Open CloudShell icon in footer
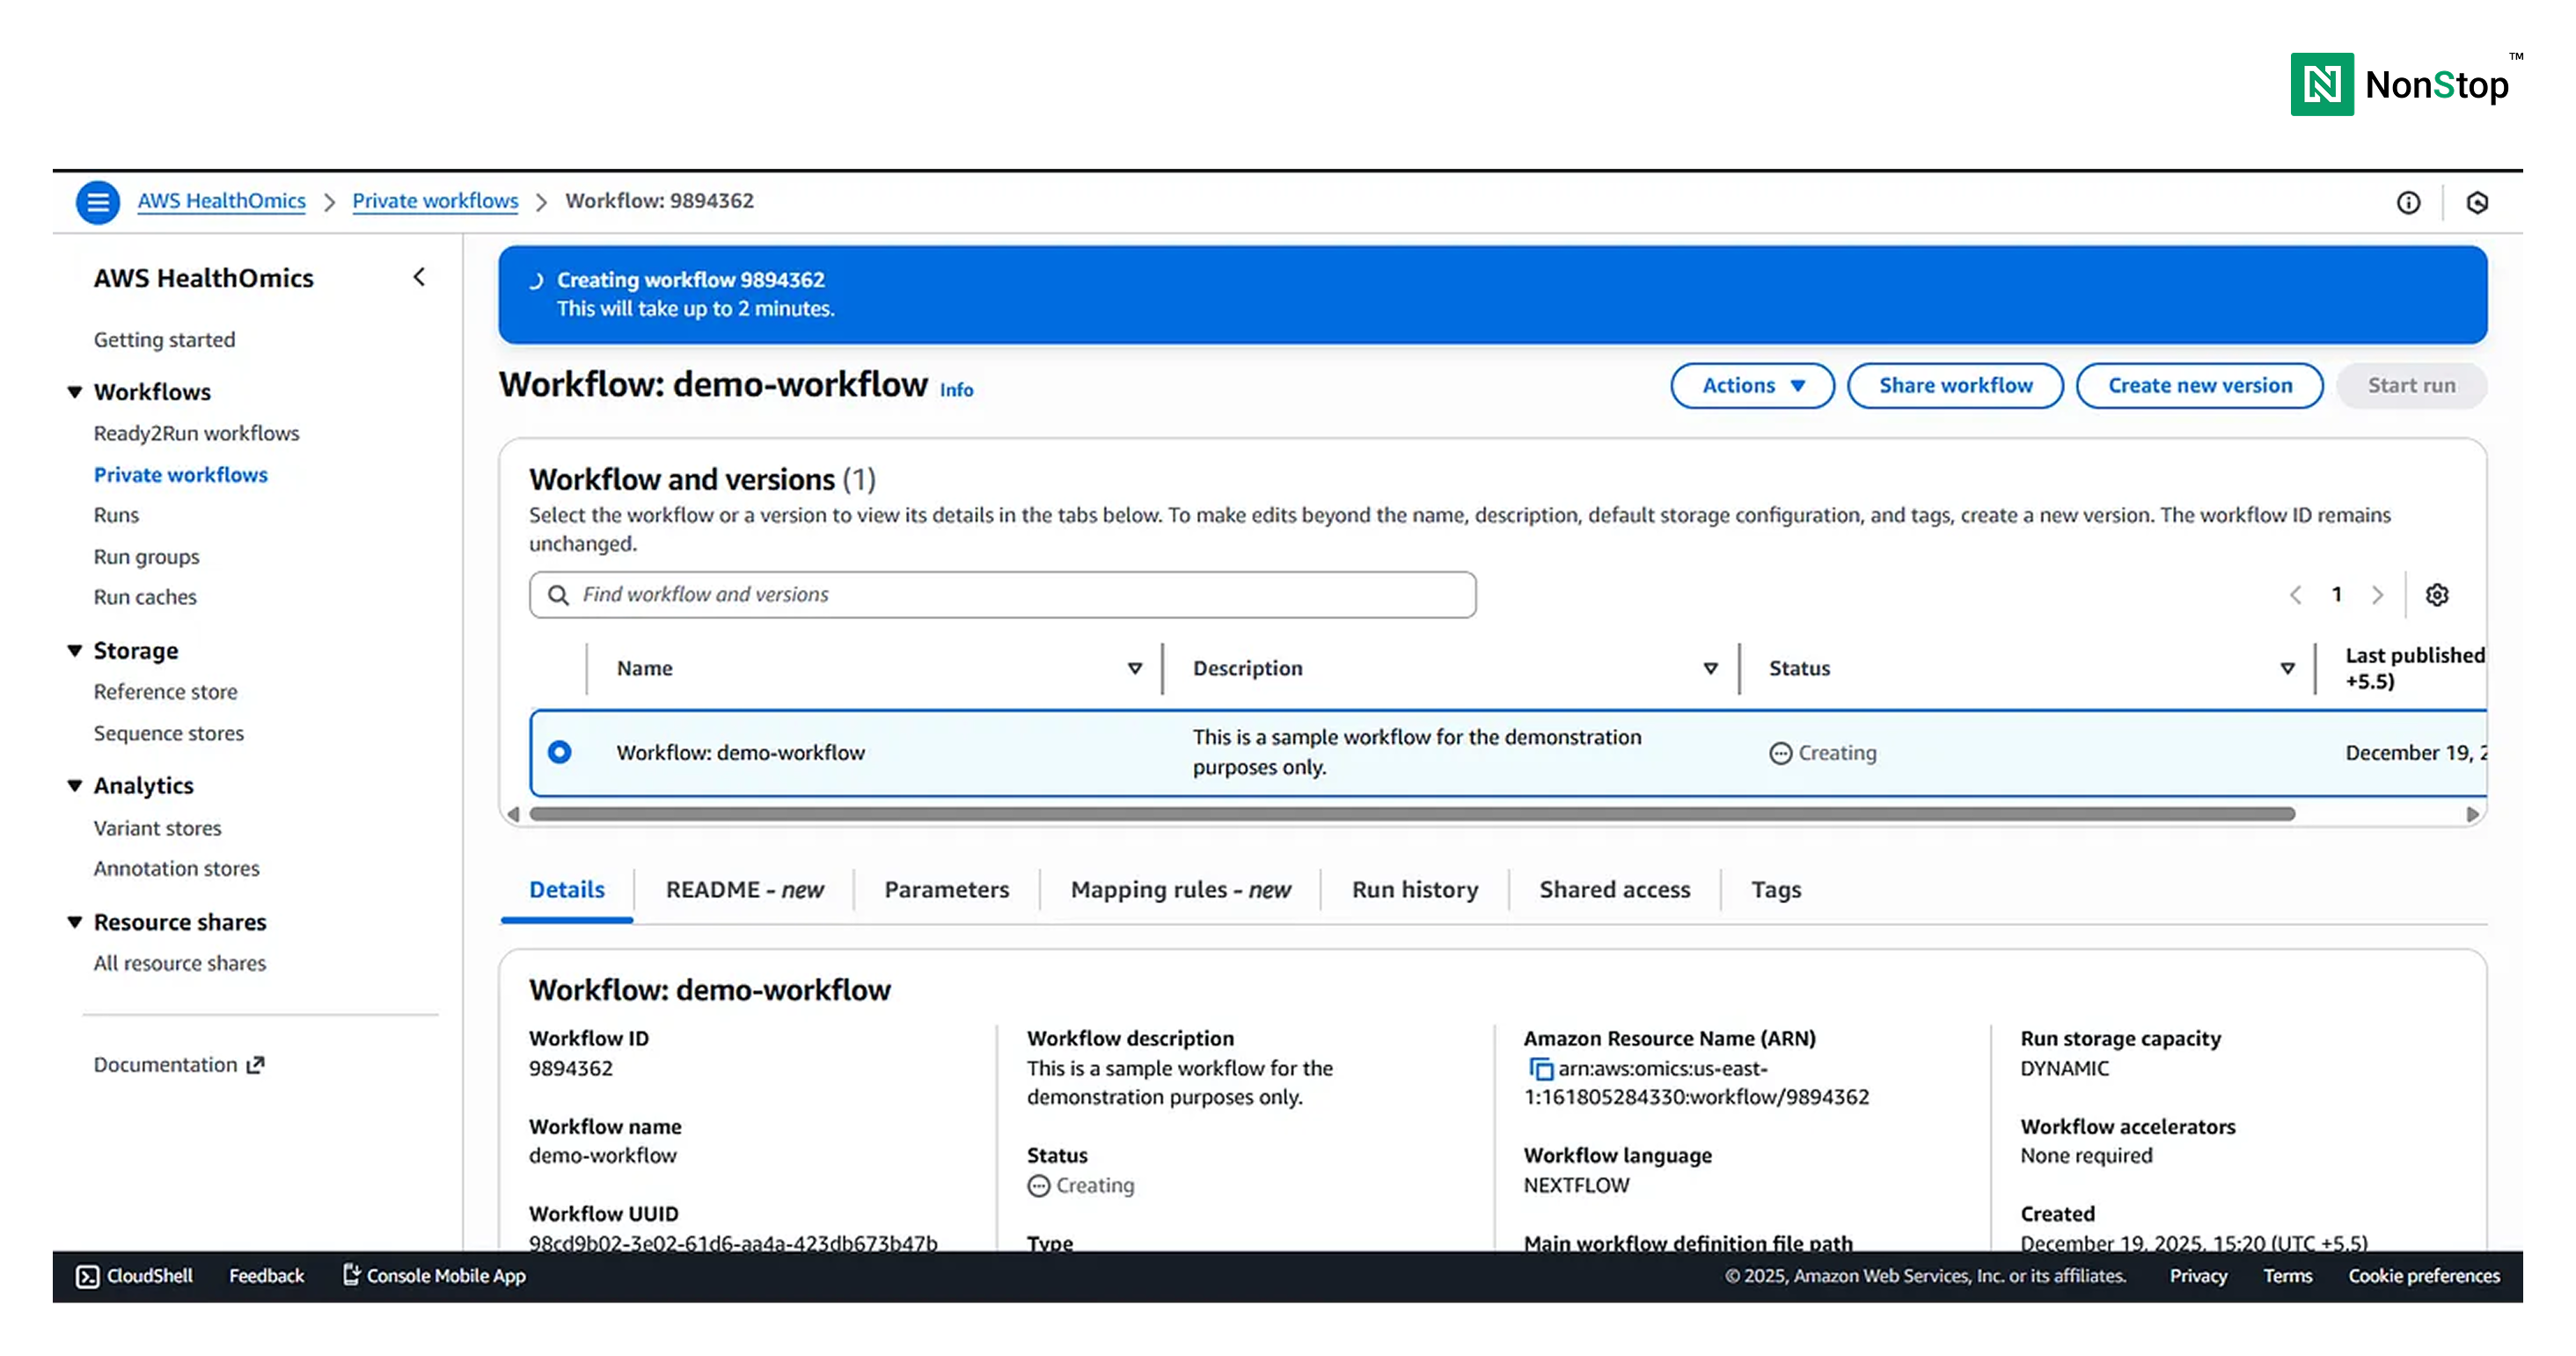Screen dimensions: 2576x1356 tap(88, 1276)
